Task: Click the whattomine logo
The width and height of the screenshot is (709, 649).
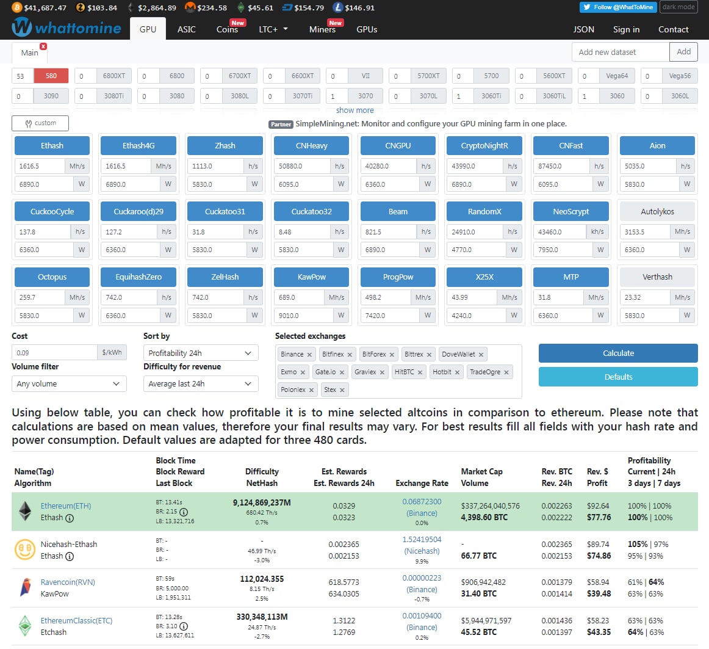Action: [67, 27]
